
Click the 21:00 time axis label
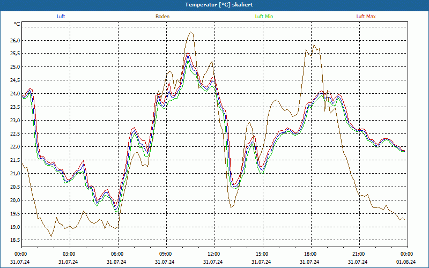click(359, 254)
